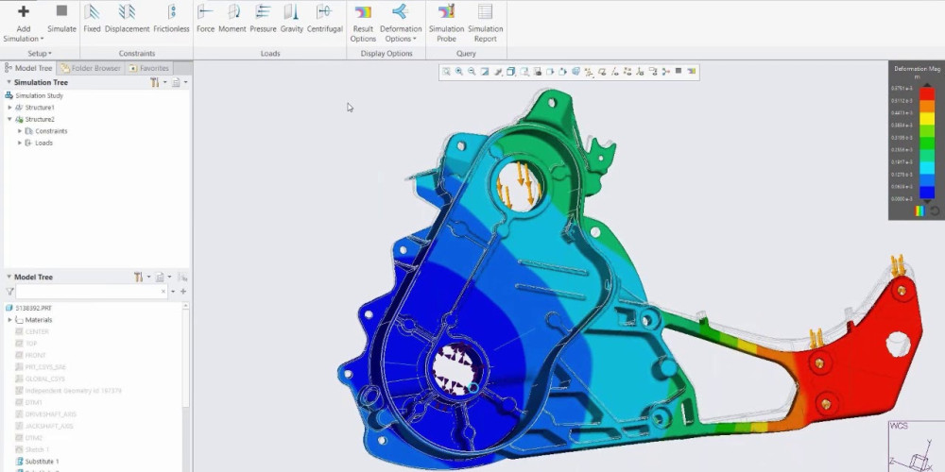
Task: Expand the Structure1 node
Action: (x=9, y=108)
